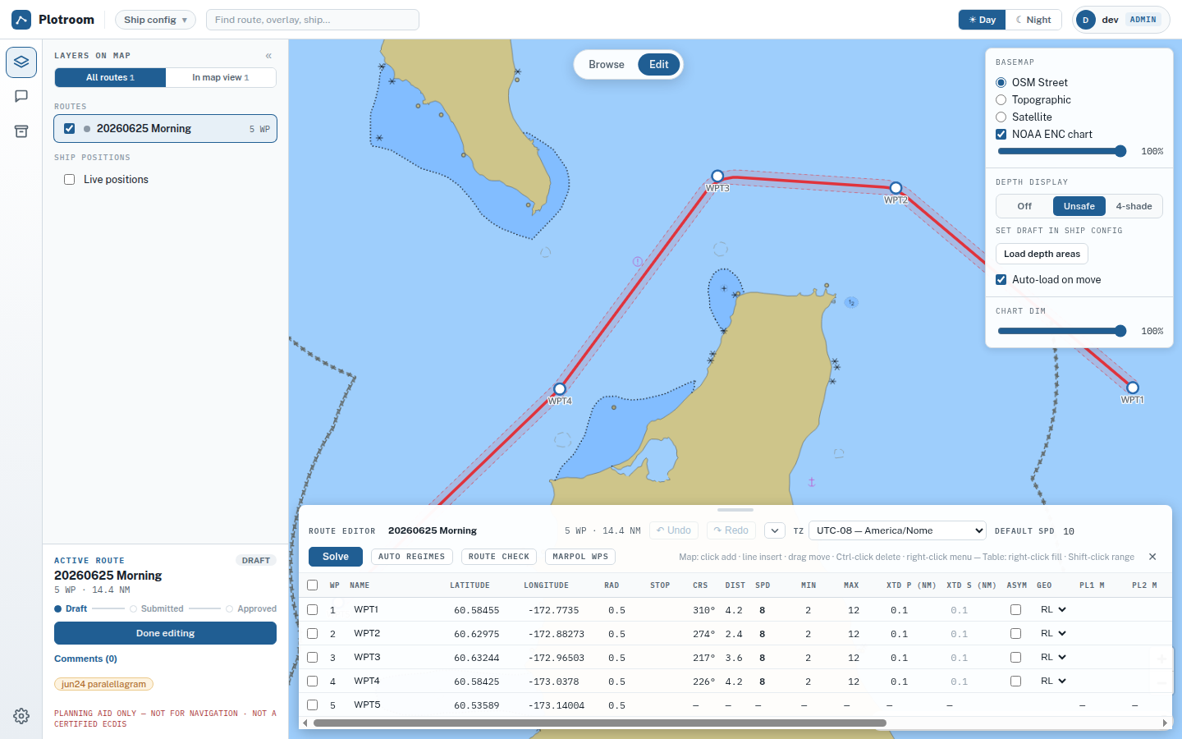The height and width of the screenshot is (739, 1182).
Task: Click Route Check button
Action: [x=499, y=557]
